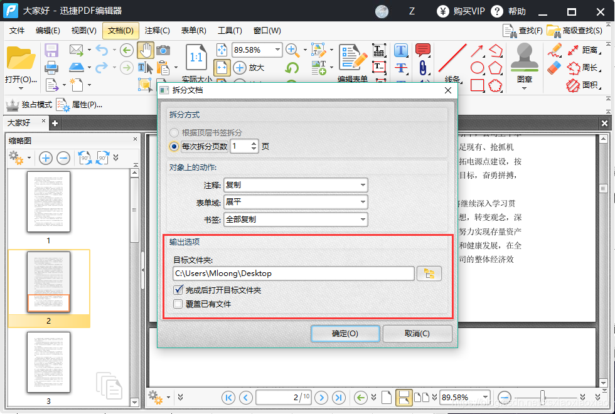Open the 文件 menu

pyautogui.click(x=17, y=31)
